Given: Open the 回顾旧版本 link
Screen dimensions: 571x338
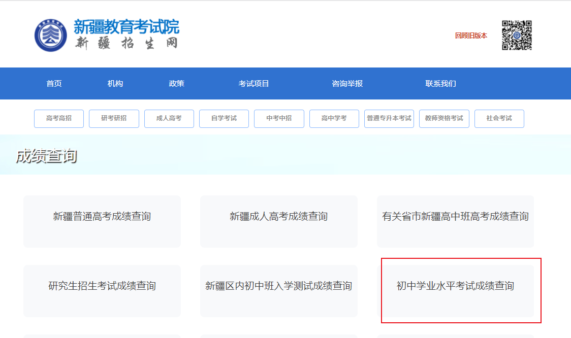Looking at the screenshot, I should pyautogui.click(x=471, y=36).
